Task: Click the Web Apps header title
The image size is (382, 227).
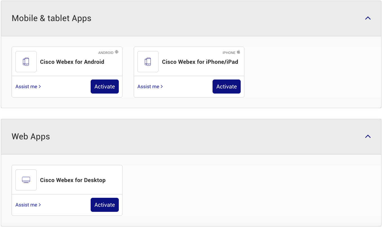Action: pyautogui.click(x=31, y=137)
